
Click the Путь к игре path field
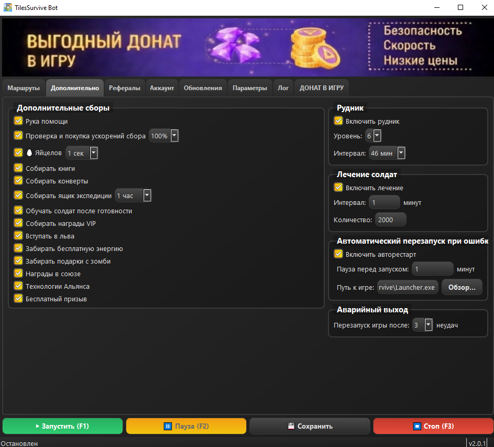coord(408,287)
